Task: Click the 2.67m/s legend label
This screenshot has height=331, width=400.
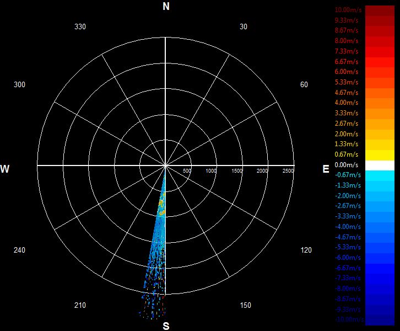Action: [x=347, y=124]
